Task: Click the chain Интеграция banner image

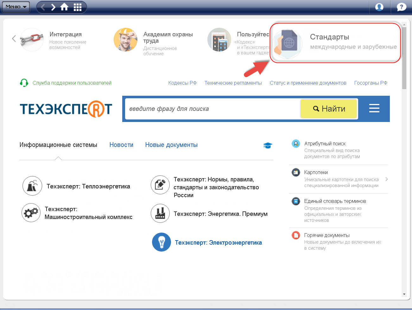Action: point(32,40)
